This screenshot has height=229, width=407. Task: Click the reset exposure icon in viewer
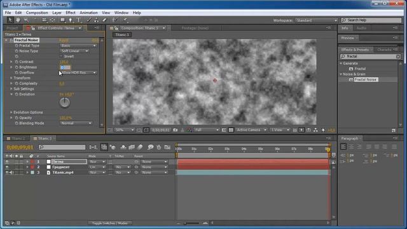click(x=324, y=130)
